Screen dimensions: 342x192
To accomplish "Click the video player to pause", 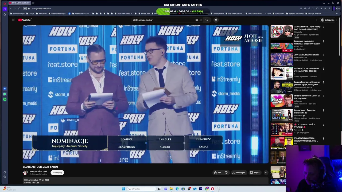I will pyautogui.click(x=146, y=94).
